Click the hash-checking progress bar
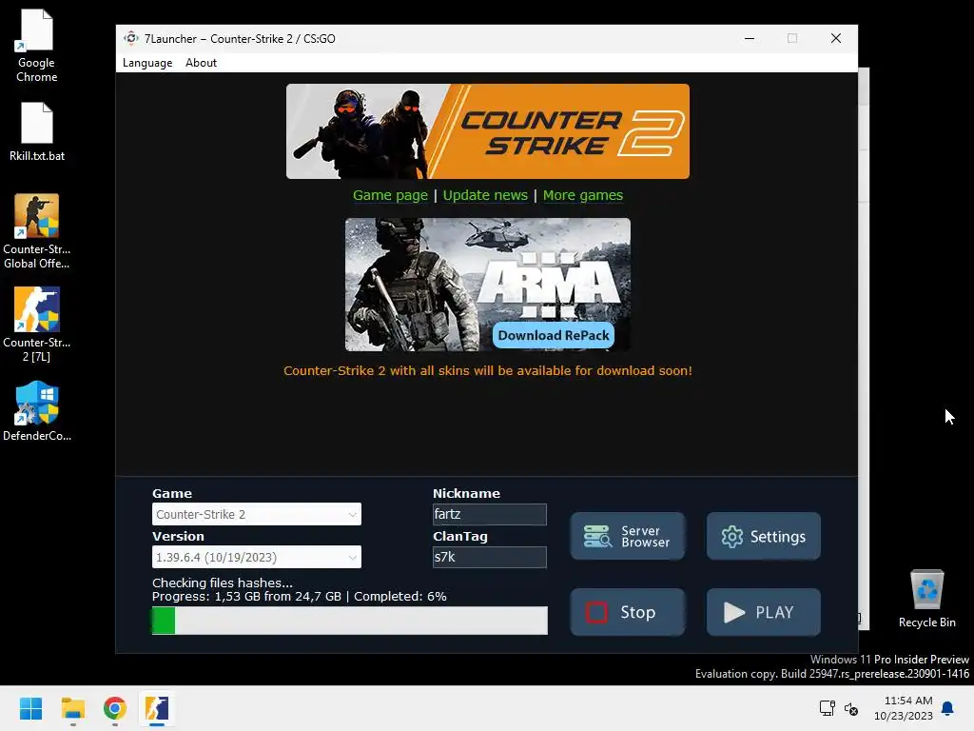Image resolution: width=974 pixels, height=731 pixels. 350,621
